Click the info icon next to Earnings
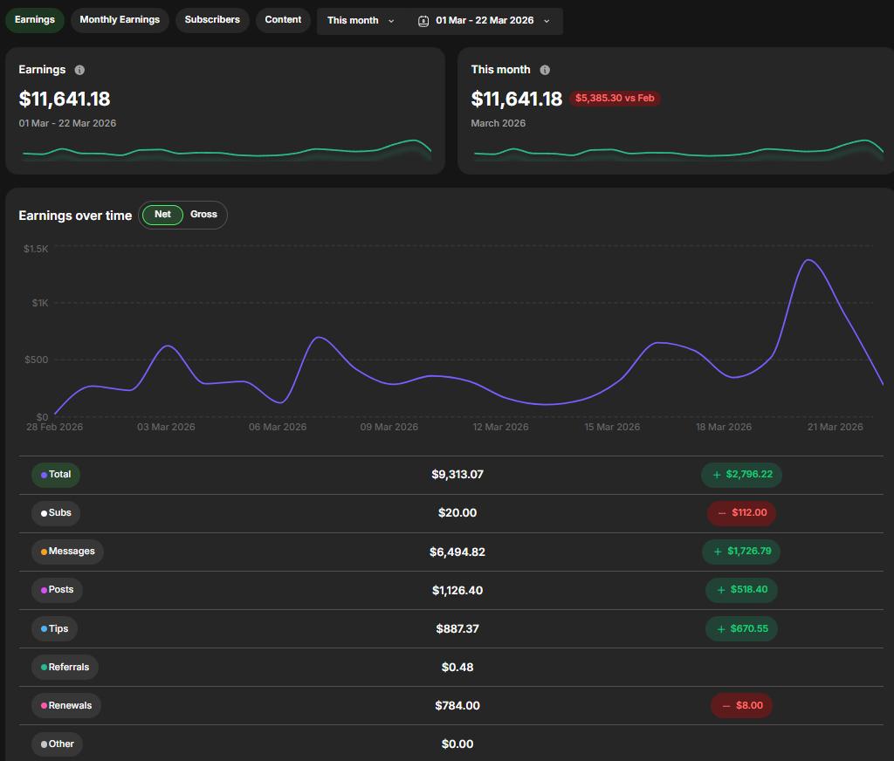This screenshot has width=894, height=761. pos(79,70)
